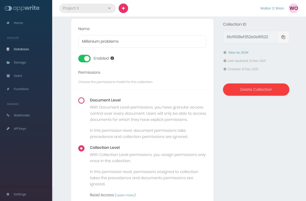Click the collection Name input field
306x201 pixels.
pyautogui.click(x=142, y=41)
